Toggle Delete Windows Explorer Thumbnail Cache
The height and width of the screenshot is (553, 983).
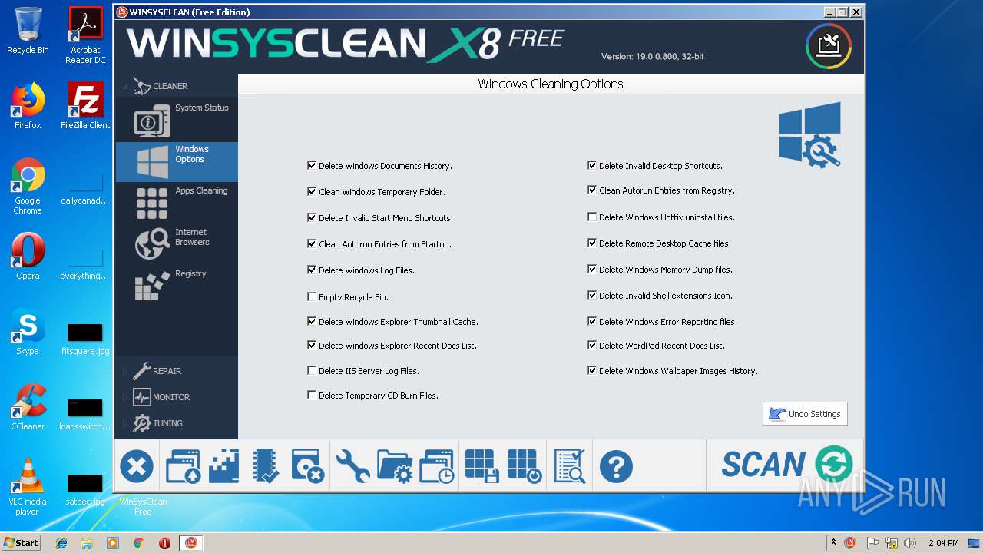click(312, 321)
